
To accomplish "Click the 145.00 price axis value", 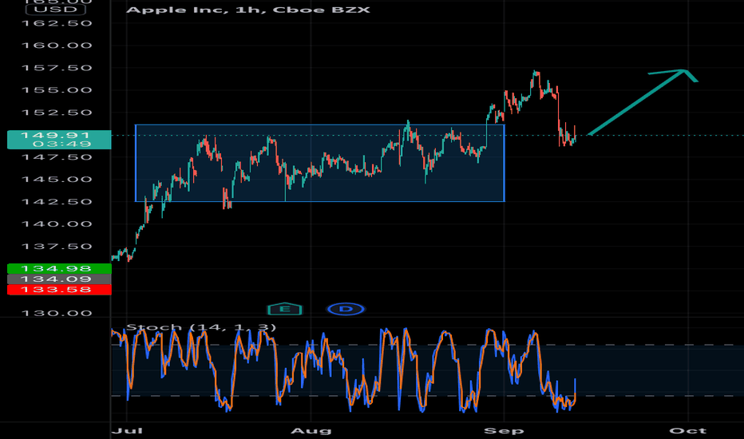I will (x=57, y=180).
